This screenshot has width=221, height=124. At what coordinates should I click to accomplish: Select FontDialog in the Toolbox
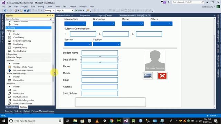(18, 44)
